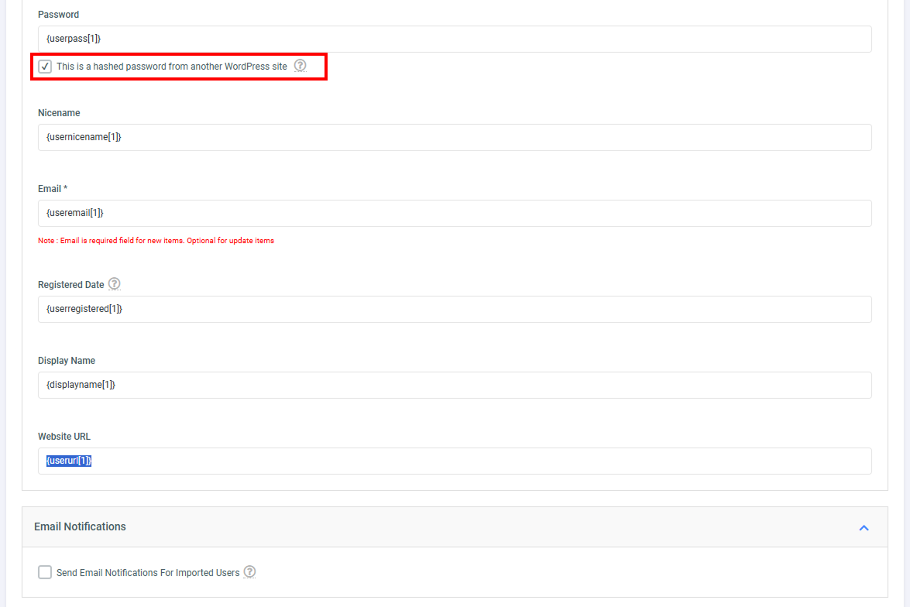Untick the hashed password checkbox

pos(45,67)
